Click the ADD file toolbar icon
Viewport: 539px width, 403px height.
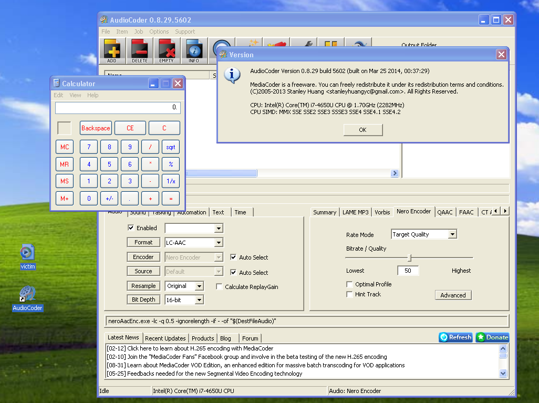(112, 51)
